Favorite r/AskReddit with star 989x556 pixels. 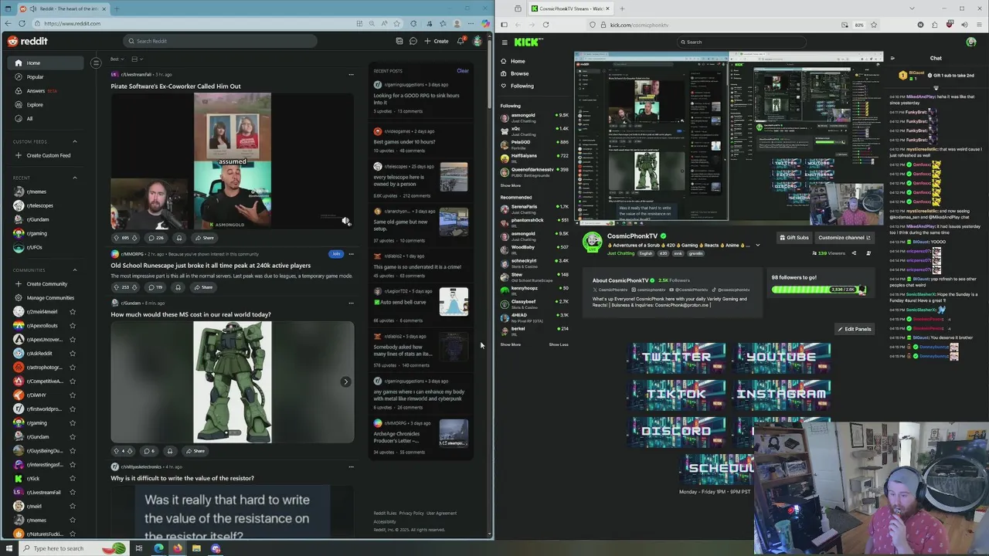[x=73, y=354]
